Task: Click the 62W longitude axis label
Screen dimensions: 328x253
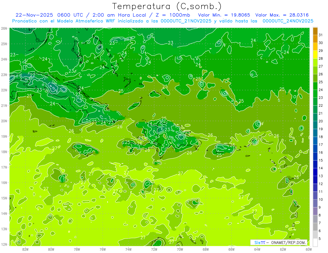Action: click(x=283, y=249)
